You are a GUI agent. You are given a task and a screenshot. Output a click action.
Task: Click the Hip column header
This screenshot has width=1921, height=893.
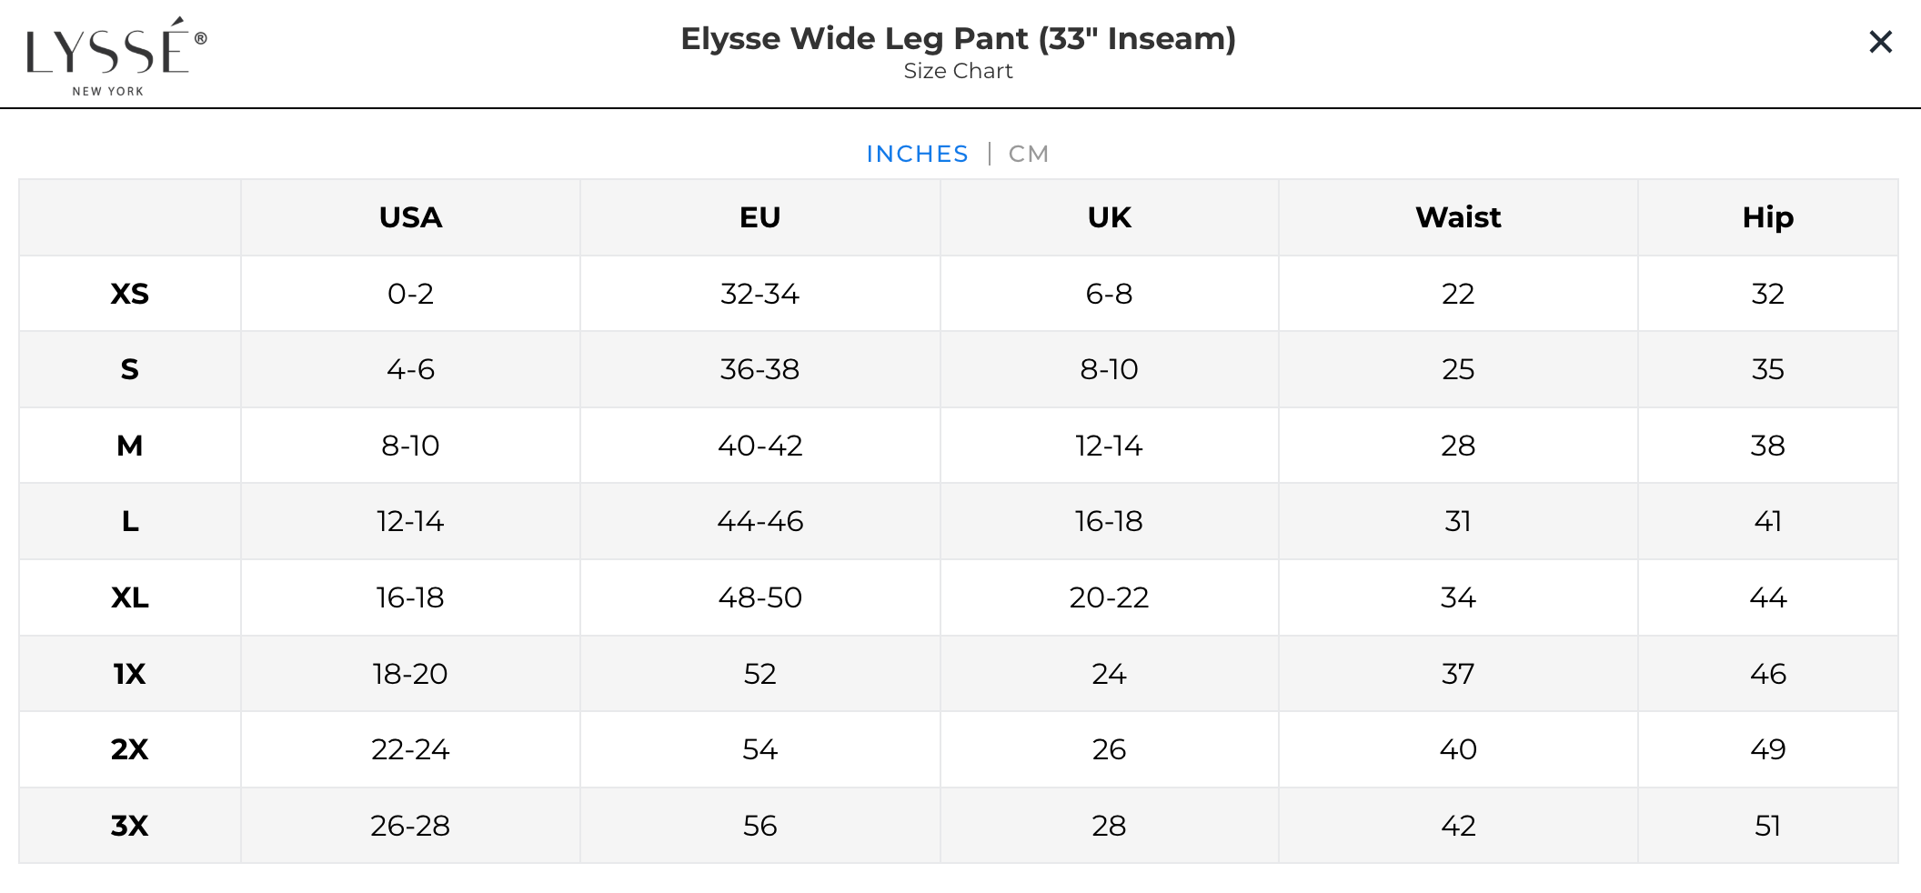click(1767, 217)
